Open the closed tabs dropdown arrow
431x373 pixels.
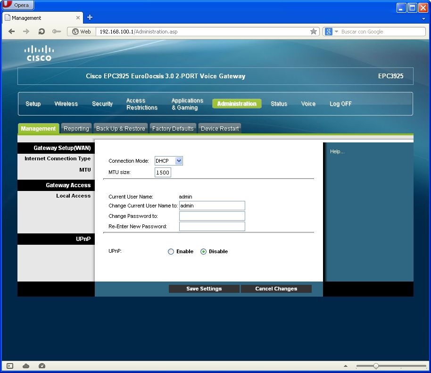pyautogui.click(x=423, y=19)
